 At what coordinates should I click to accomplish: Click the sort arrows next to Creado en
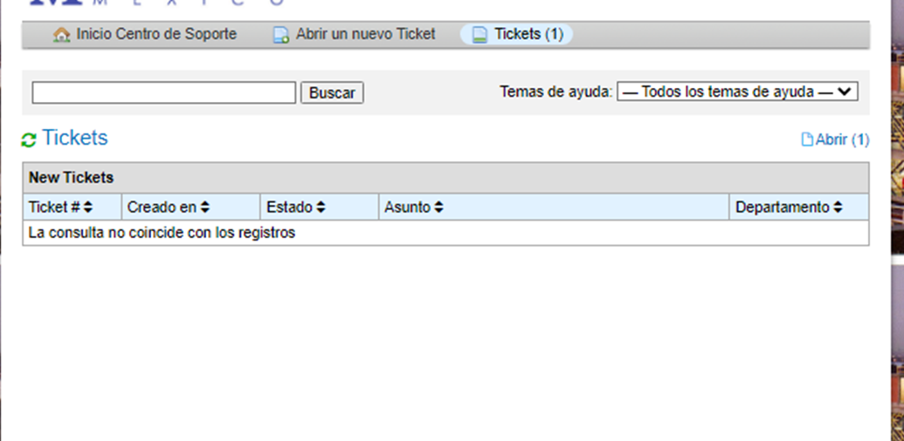click(x=205, y=207)
